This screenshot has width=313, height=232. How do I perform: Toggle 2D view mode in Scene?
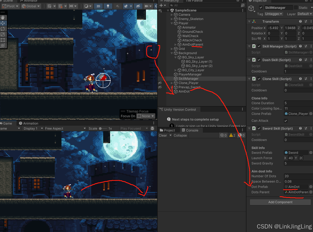pyautogui.click(x=98, y=6)
